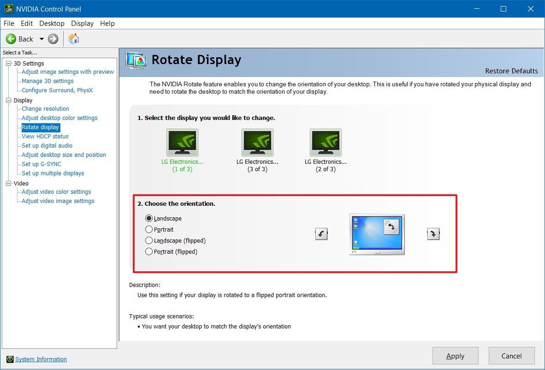
Task: Select the Portrait orientation option
Action: 149,229
